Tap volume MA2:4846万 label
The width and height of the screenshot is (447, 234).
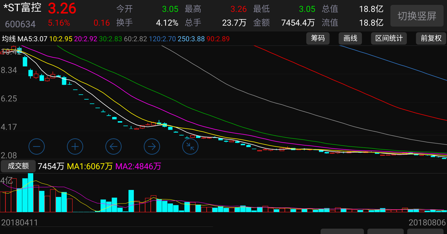tap(138, 166)
